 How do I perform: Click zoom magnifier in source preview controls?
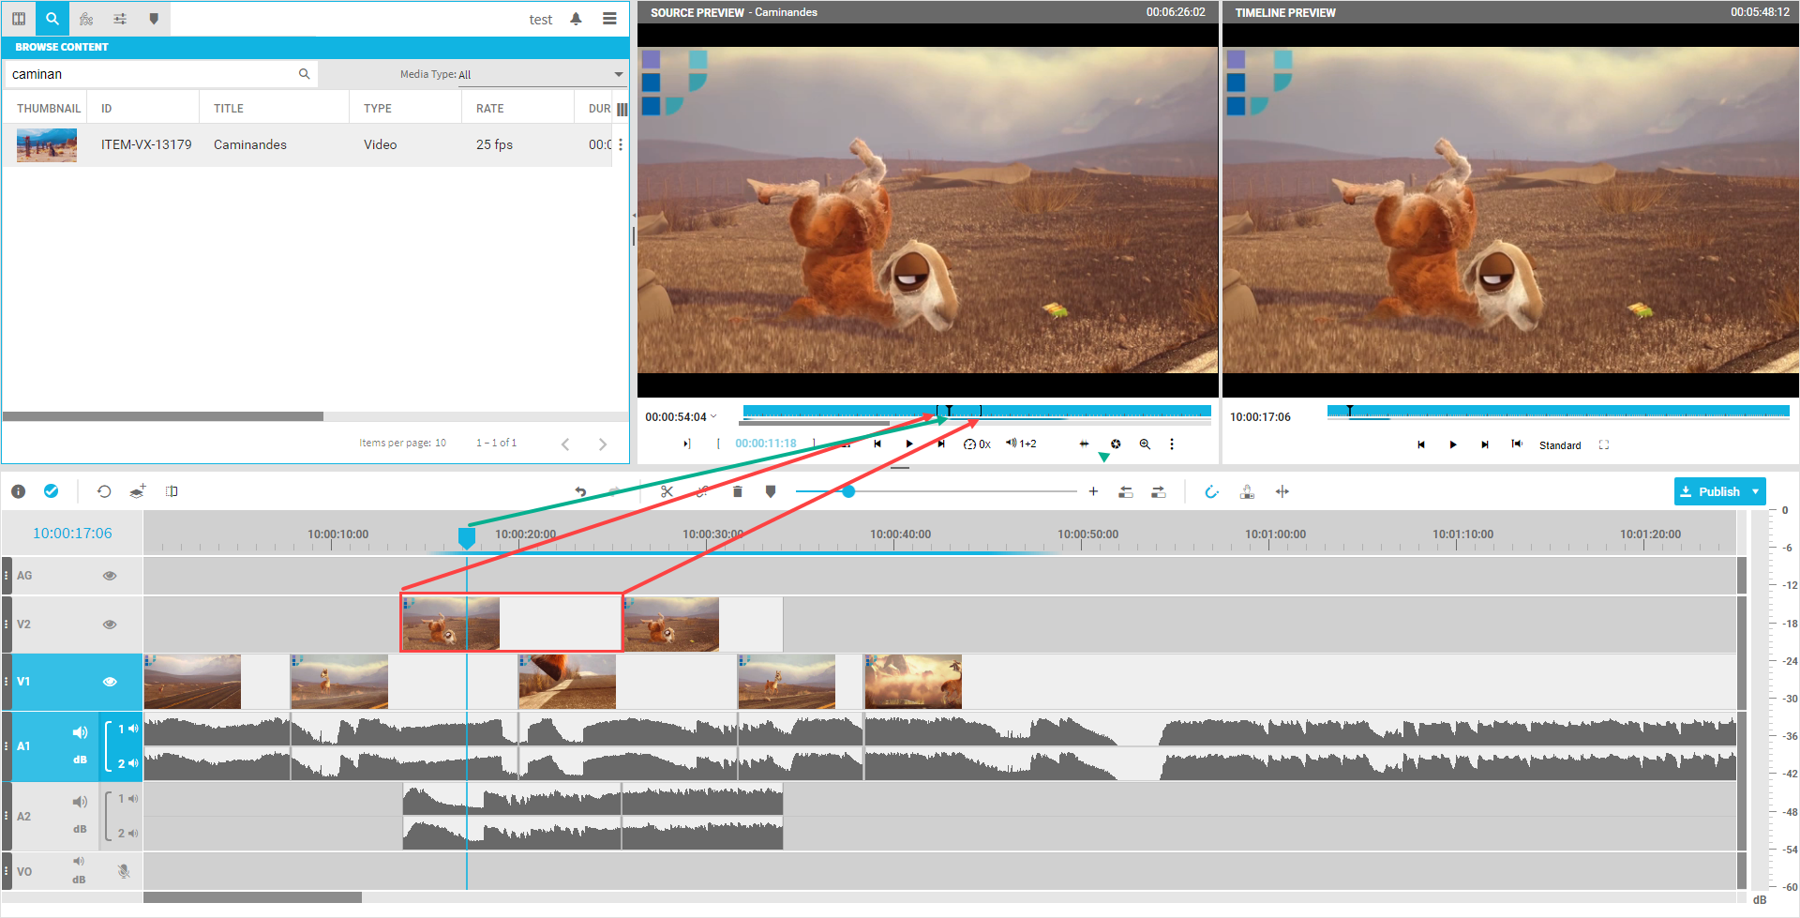[x=1145, y=444]
